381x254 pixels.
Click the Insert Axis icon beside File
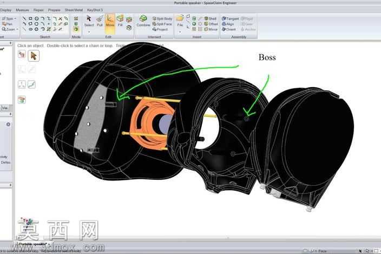tap(188, 22)
